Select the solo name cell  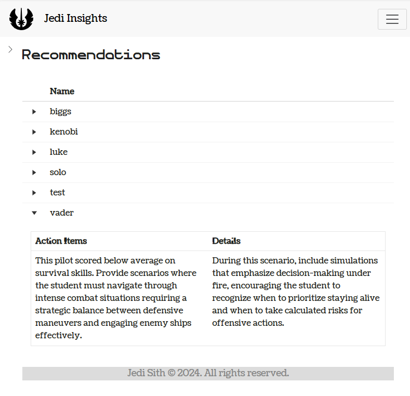(58, 173)
